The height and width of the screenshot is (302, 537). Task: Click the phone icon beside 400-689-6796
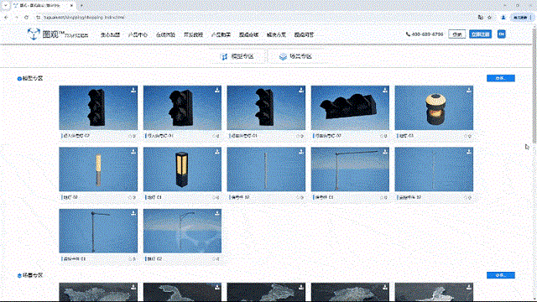pos(408,34)
